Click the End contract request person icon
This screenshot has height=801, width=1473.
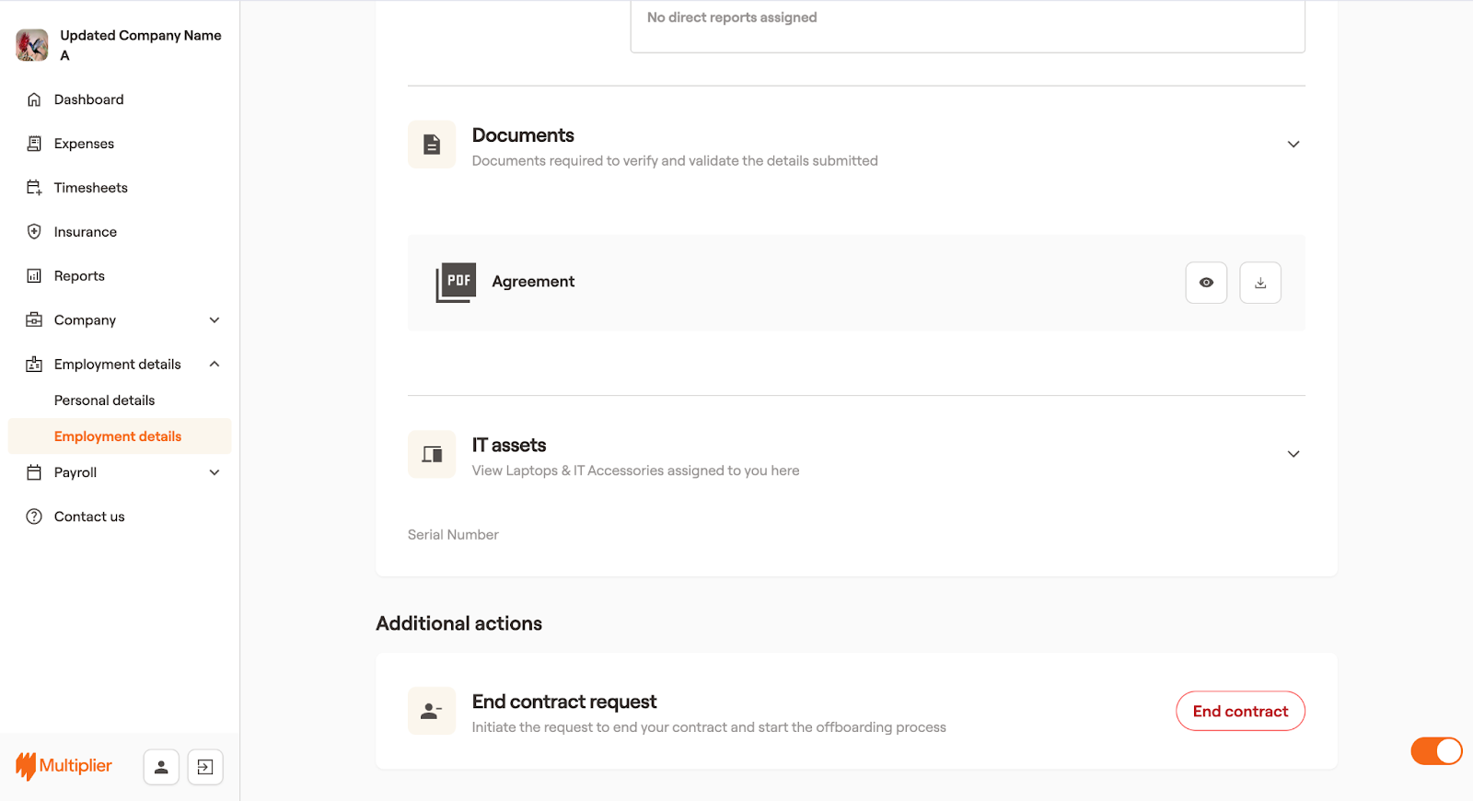click(432, 711)
